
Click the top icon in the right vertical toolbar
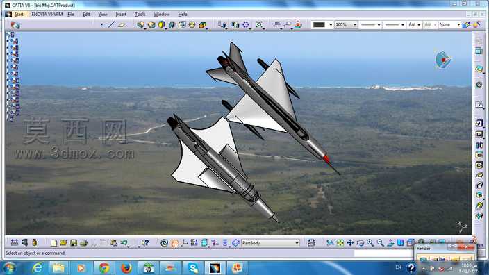tap(479, 40)
